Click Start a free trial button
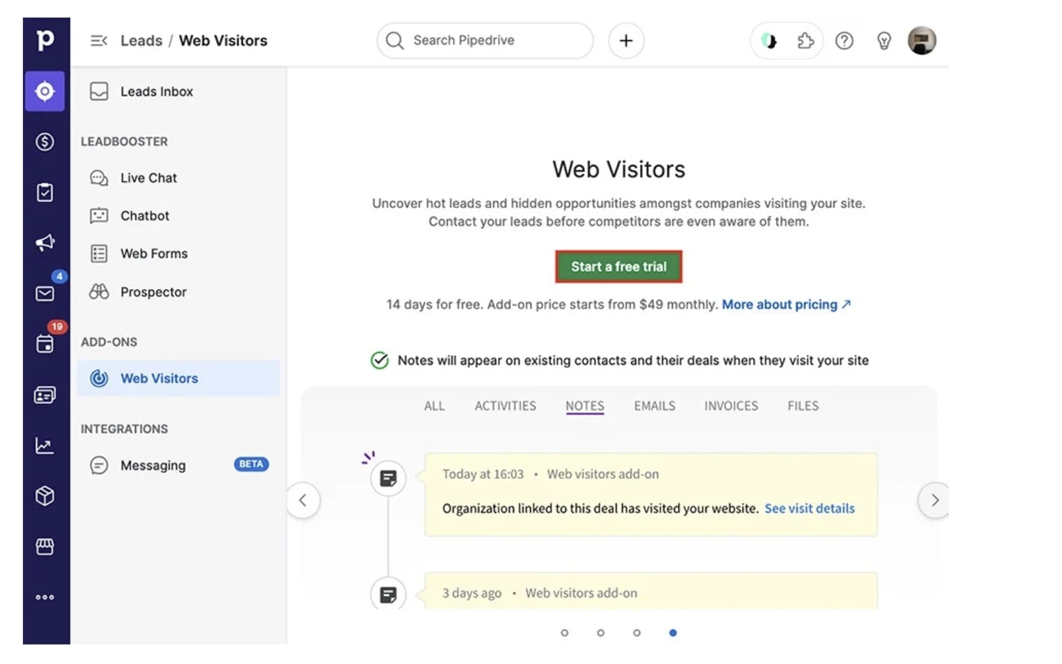The width and height of the screenshot is (1062, 664). click(618, 267)
